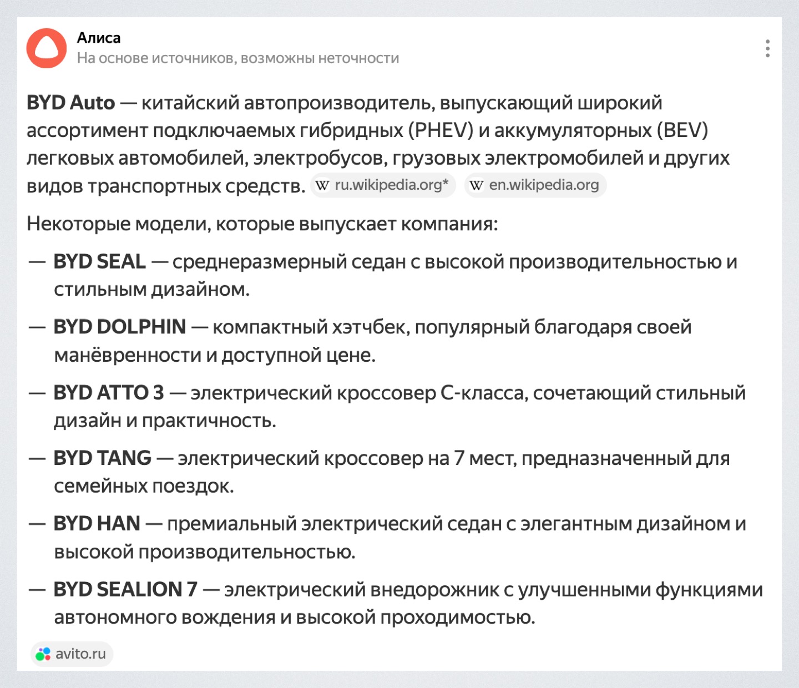Viewport: 799px width, 688px height.
Task: Click the BYD SEALION 7 model name
Action: coord(125,589)
